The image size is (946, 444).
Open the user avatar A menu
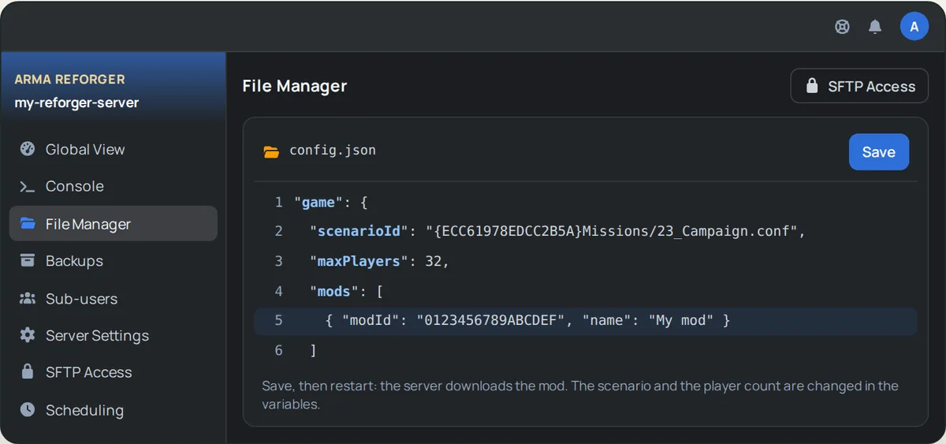[914, 26]
